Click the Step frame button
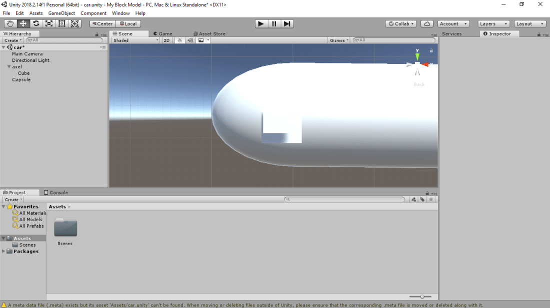Screen dimensions: 550x308 tap(287, 23)
